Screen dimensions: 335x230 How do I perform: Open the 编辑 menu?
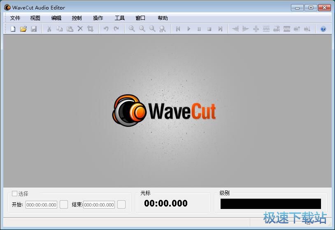click(56, 18)
